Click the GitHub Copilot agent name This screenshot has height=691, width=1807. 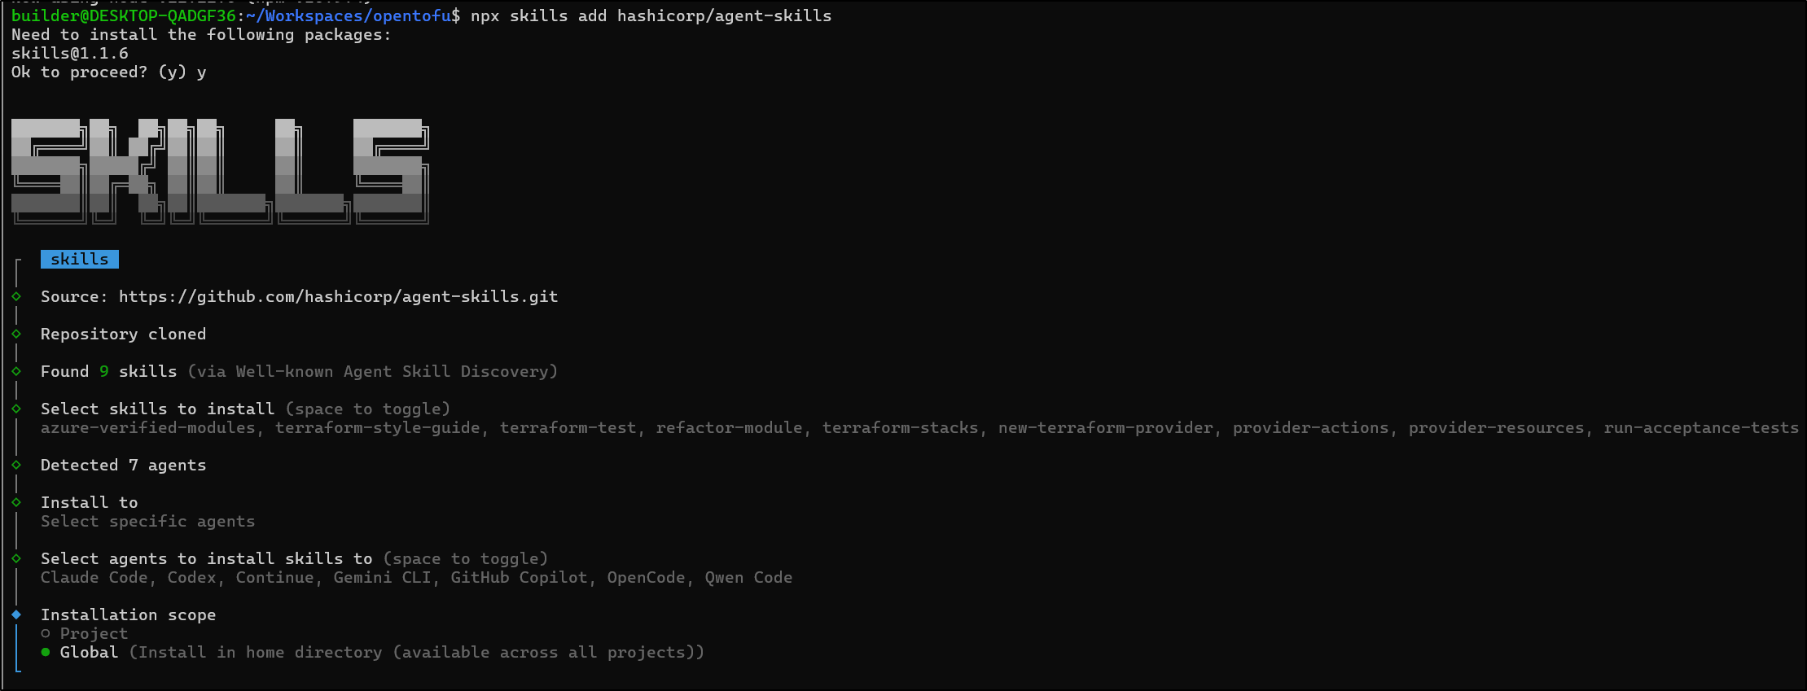[x=519, y=577]
